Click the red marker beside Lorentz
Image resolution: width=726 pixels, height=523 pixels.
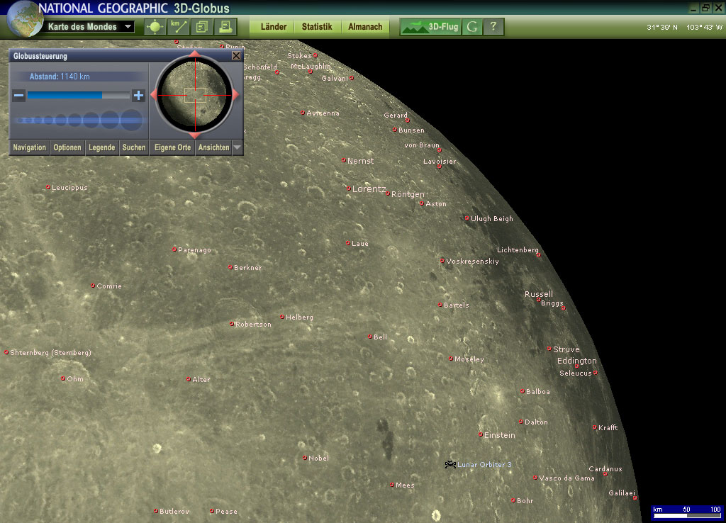(x=349, y=189)
